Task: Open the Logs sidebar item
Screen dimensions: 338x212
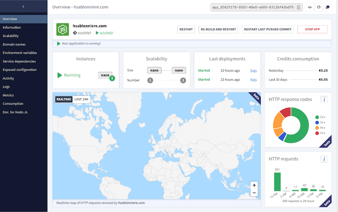Action: 6,87
